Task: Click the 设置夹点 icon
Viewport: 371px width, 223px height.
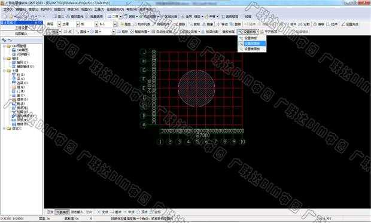Action: pyautogui.click(x=350, y=24)
